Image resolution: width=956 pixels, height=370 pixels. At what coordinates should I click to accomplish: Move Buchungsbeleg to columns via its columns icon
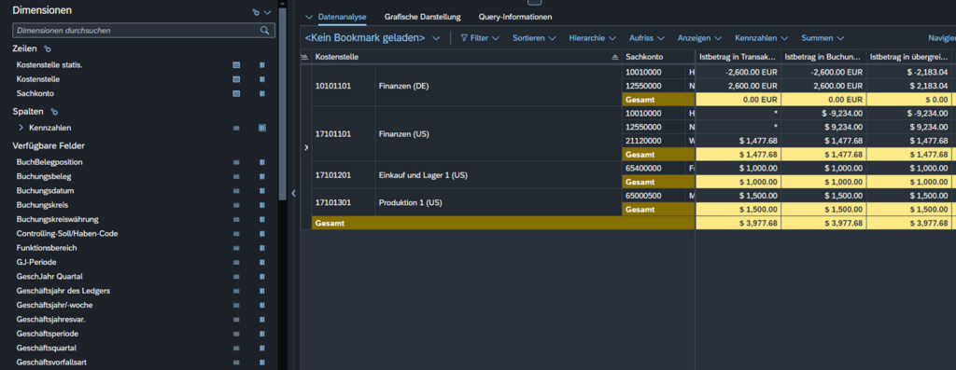point(262,176)
